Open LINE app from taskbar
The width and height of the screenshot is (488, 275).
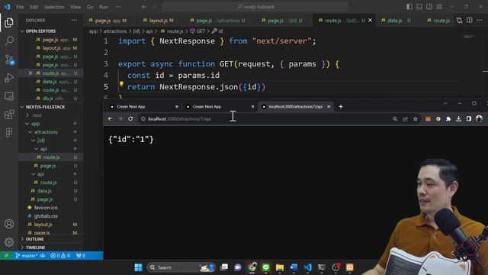coord(266,267)
